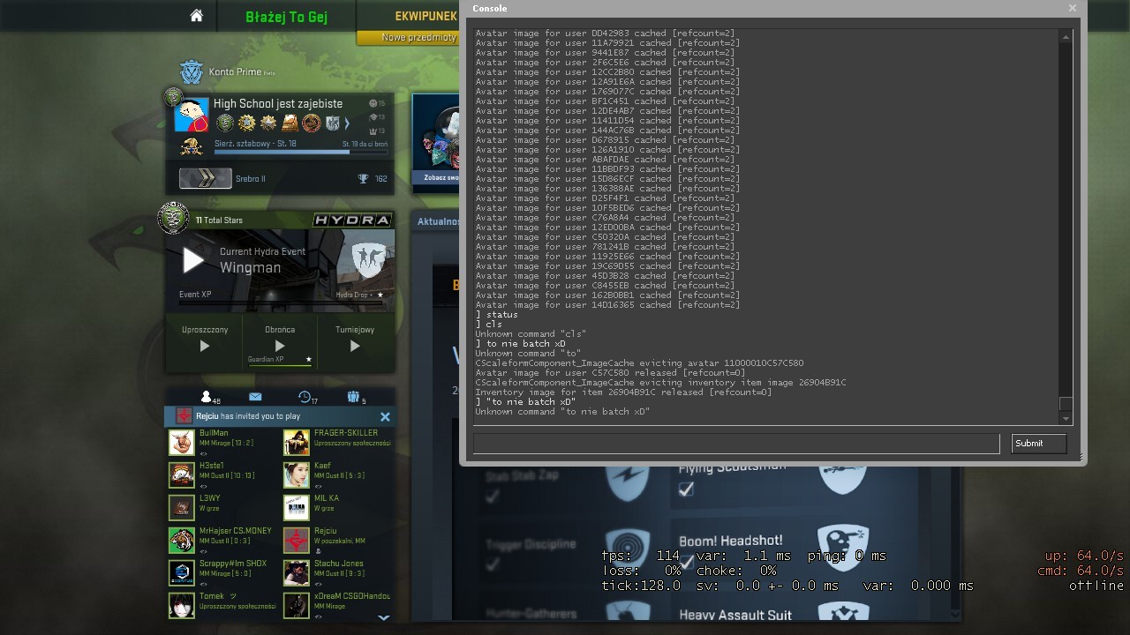Click the rank XP progress bar
Screen dimensions: 1130x635
click(x=300, y=152)
